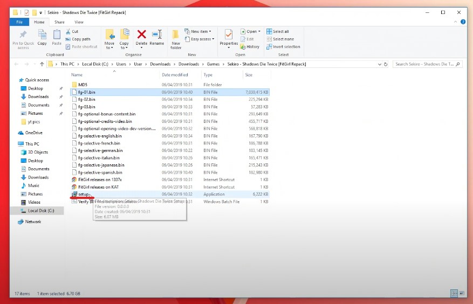Click the Cut scissors command
The image size is (473, 304).
point(72,31)
